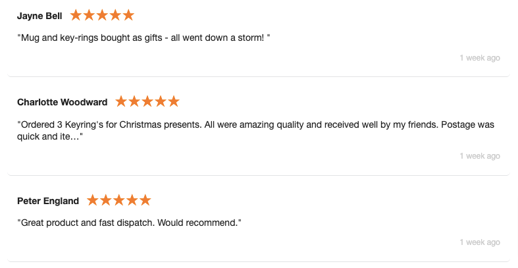Open the truncated "Ordered 3 Keyring's" review text
The height and width of the screenshot is (268, 518).
[255, 130]
